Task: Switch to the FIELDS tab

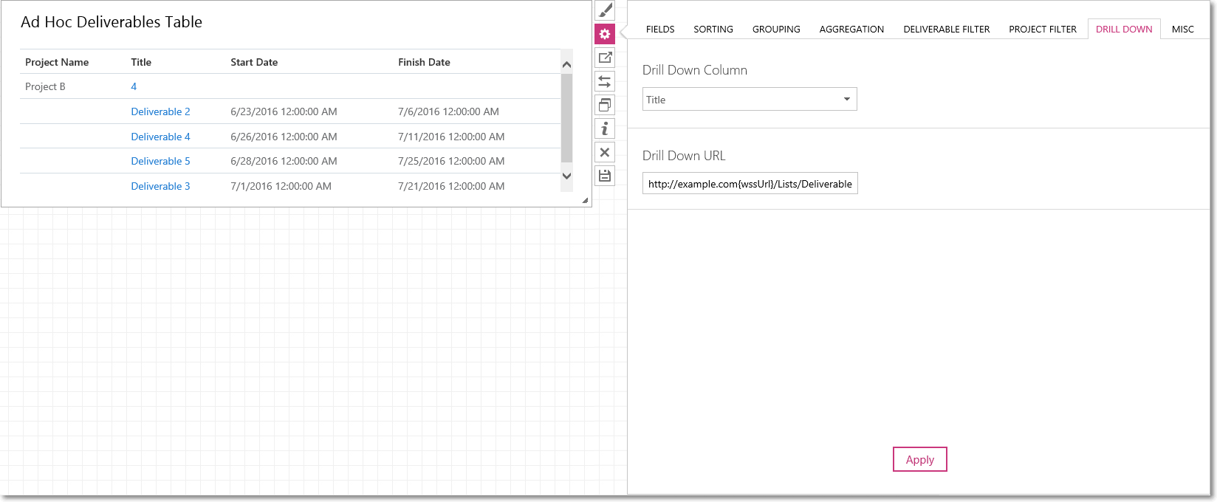Action: (660, 30)
